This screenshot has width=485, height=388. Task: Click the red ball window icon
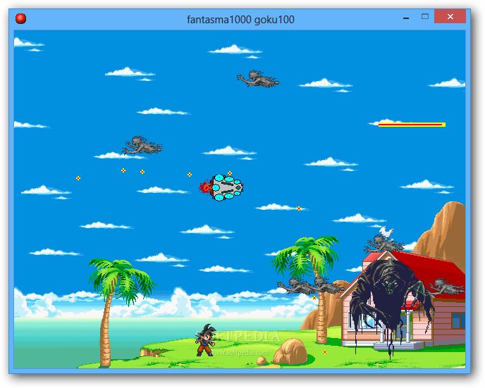click(20, 18)
